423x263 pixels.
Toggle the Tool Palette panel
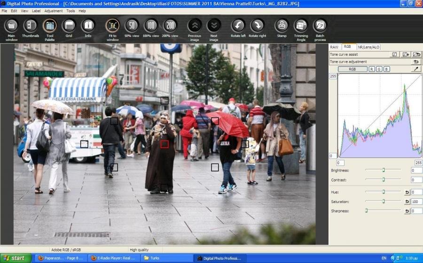point(50,26)
